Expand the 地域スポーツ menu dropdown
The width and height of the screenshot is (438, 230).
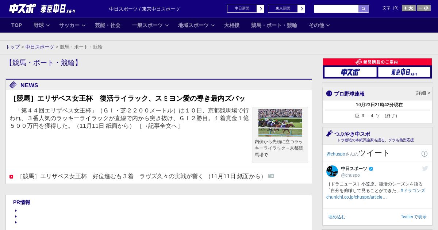(x=196, y=25)
